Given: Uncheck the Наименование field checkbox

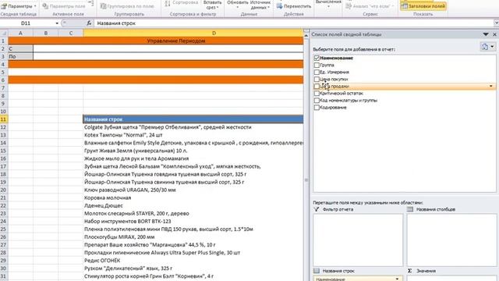Looking at the screenshot, I should 317,58.
